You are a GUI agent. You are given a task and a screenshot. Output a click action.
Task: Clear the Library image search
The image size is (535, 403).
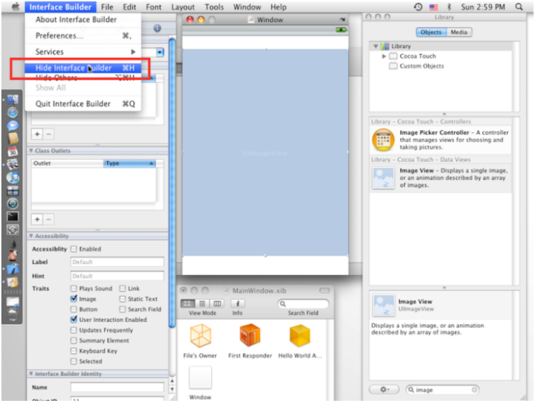[474, 390]
